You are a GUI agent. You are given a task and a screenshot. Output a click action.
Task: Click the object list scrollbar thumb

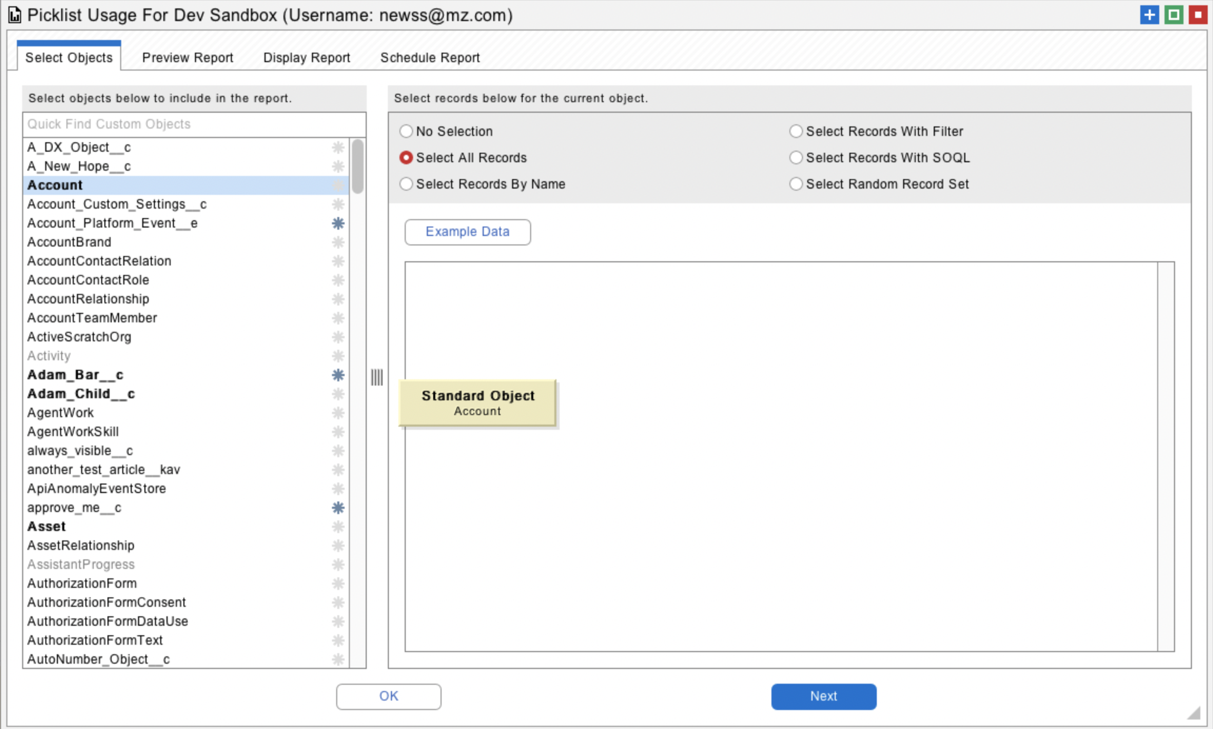click(358, 166)
